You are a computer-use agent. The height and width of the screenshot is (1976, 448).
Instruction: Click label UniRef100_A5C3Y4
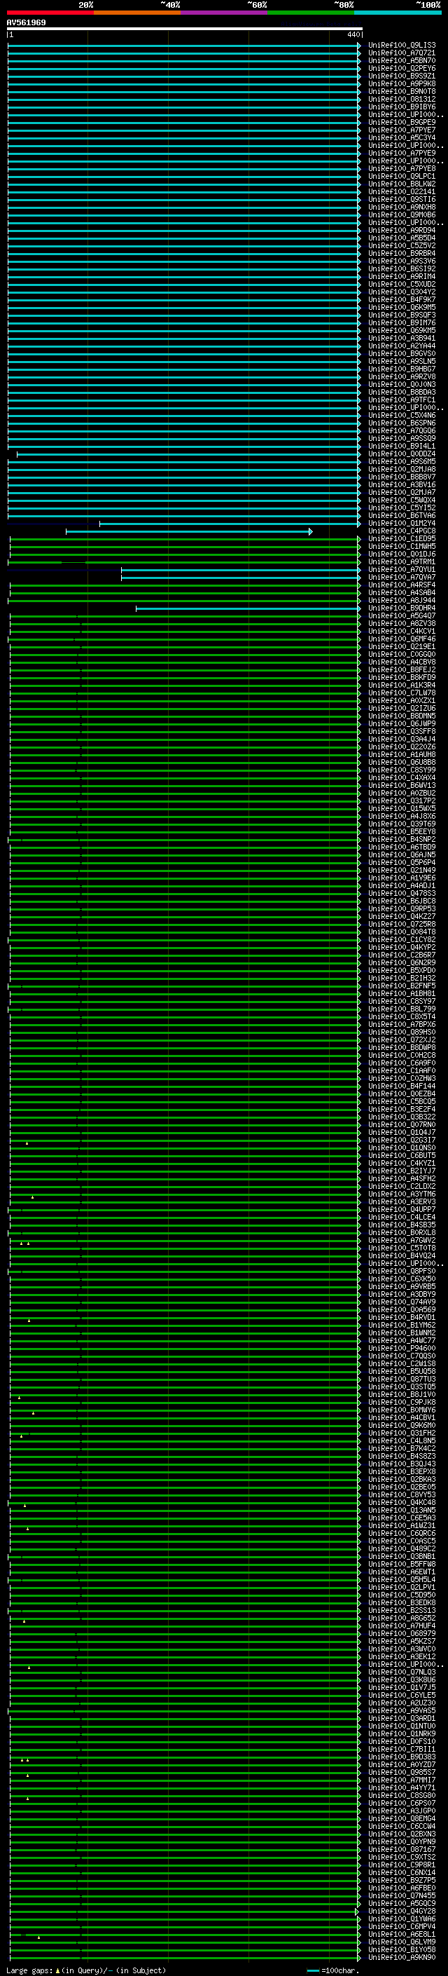pos(402,138)
